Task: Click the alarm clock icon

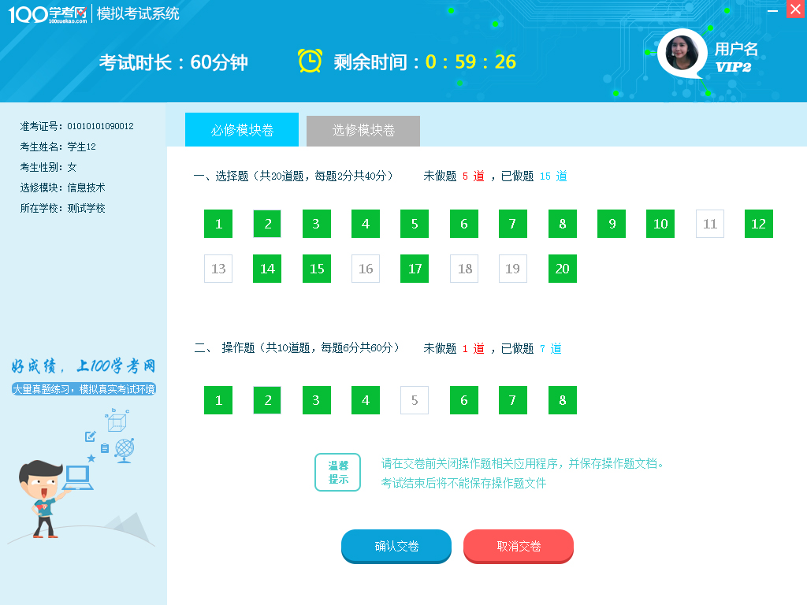Action: 310,61
